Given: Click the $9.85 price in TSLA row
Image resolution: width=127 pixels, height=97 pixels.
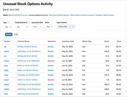Looking at the screenshot, I should (x=119, y=75).
